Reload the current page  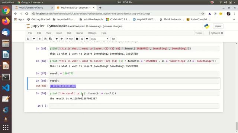click(x=26, y=14)
